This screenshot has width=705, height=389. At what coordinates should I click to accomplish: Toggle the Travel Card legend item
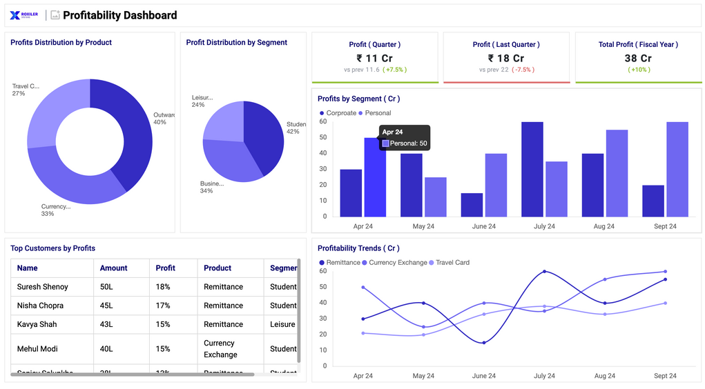point(450,263)
